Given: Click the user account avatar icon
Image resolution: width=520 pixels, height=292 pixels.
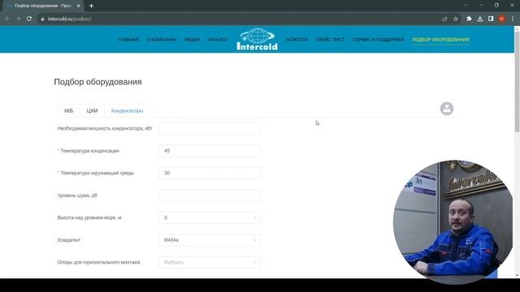Looking at the screenshot, I should coord(447,109).
